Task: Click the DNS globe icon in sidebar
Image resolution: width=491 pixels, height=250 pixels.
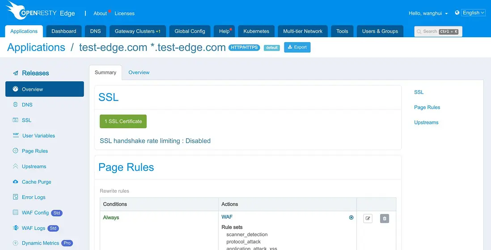Action: coord(15,105)
